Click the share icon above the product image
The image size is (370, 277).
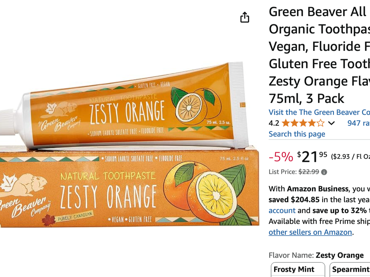pos(245,17)
